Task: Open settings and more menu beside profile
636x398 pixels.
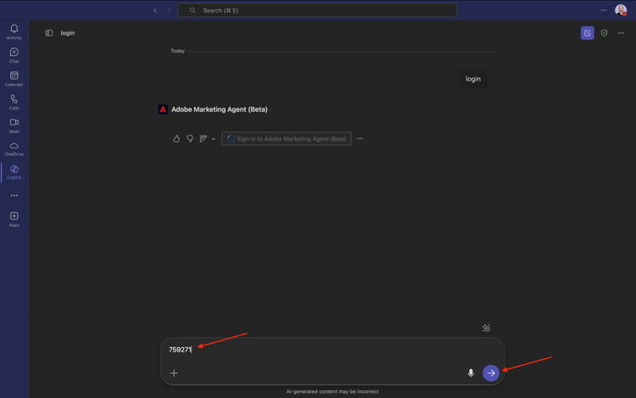Action: (x=604, y=10)
